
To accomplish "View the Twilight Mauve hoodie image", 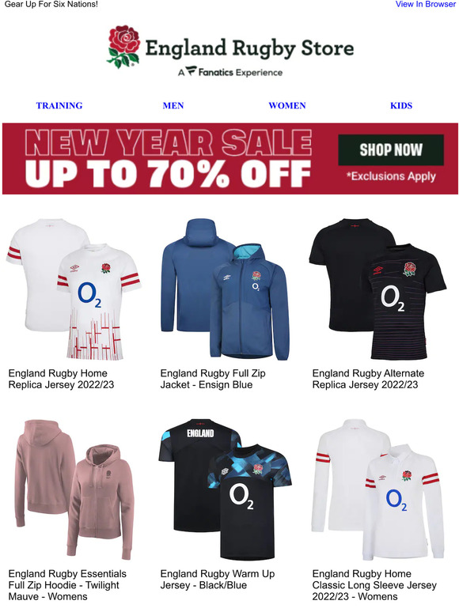I will point(75,489).
